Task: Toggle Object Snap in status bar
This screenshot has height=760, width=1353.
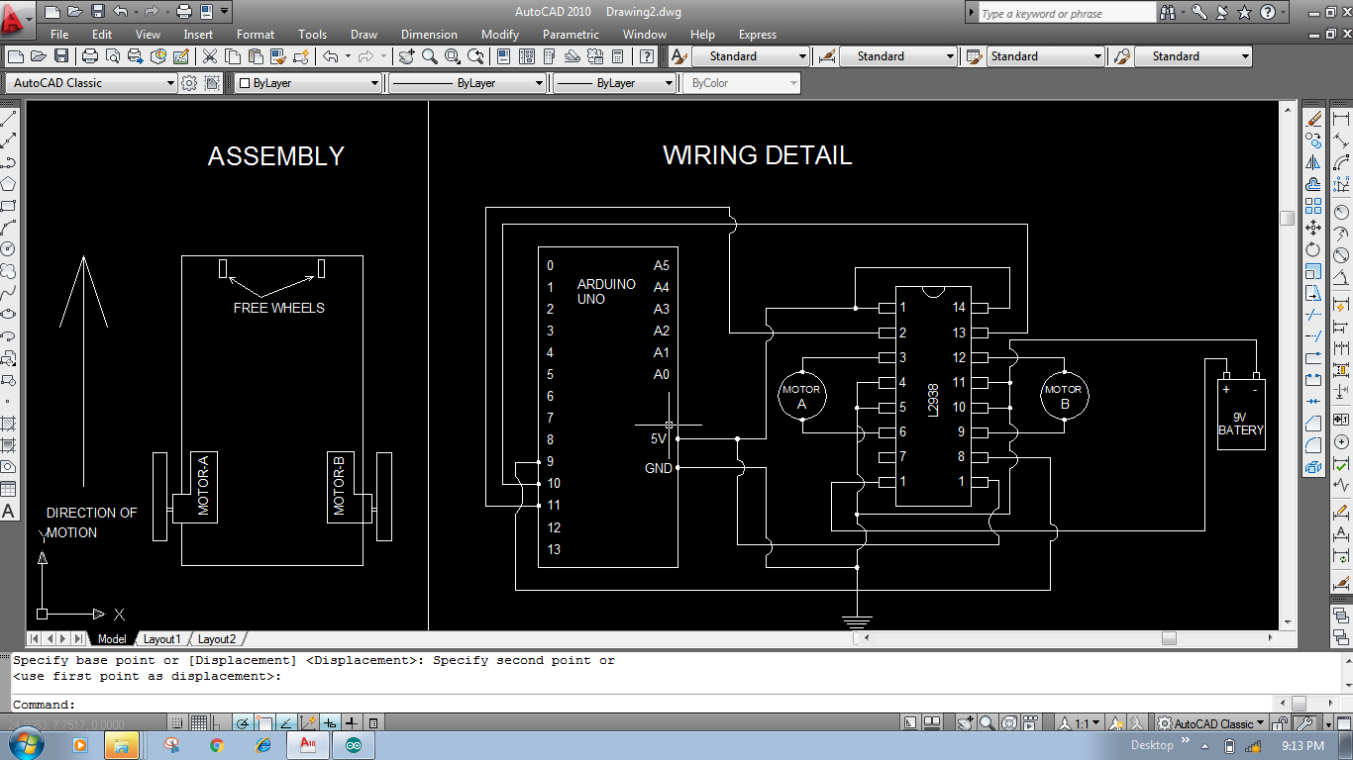Action: pyautogui.click(x=264, y=723)
